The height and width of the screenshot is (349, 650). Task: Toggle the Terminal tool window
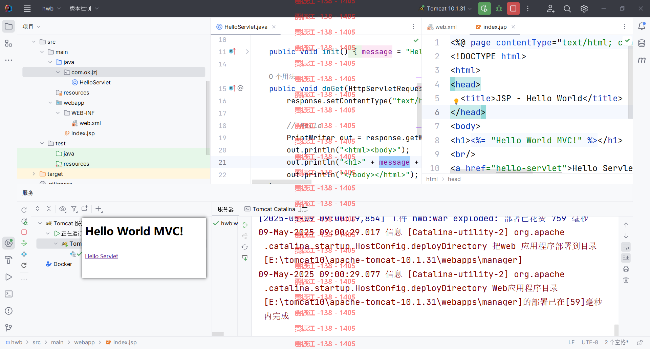pos(8,294)
